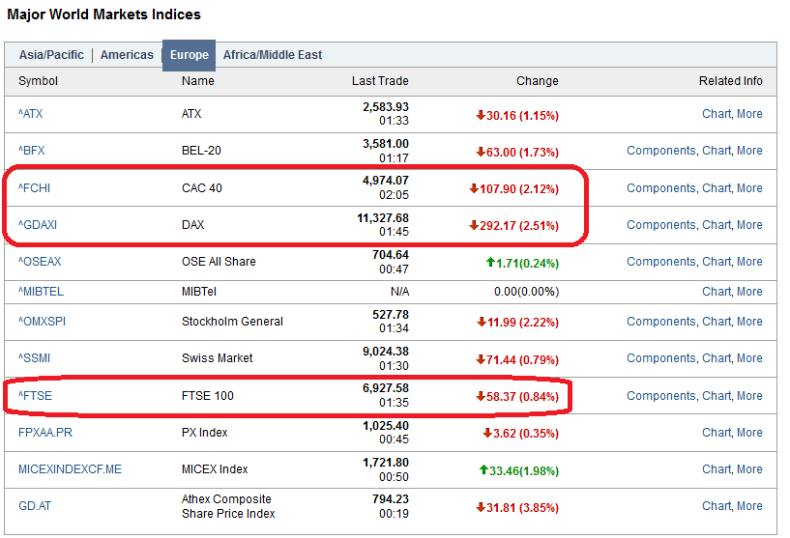Open Chart link for DAX row
Screen dimensions: 790x538
(x=717, y=225)
